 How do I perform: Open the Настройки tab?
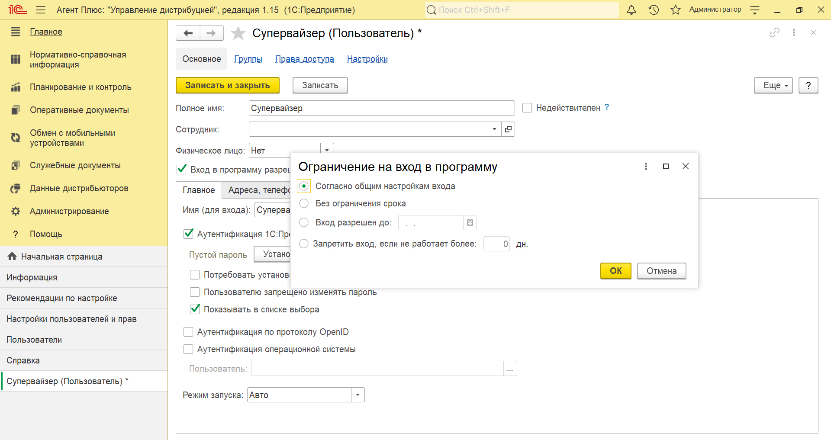tap(367, 59)
